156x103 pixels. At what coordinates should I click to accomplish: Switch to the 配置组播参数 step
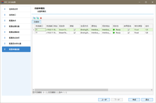click(x=16, y=32)
